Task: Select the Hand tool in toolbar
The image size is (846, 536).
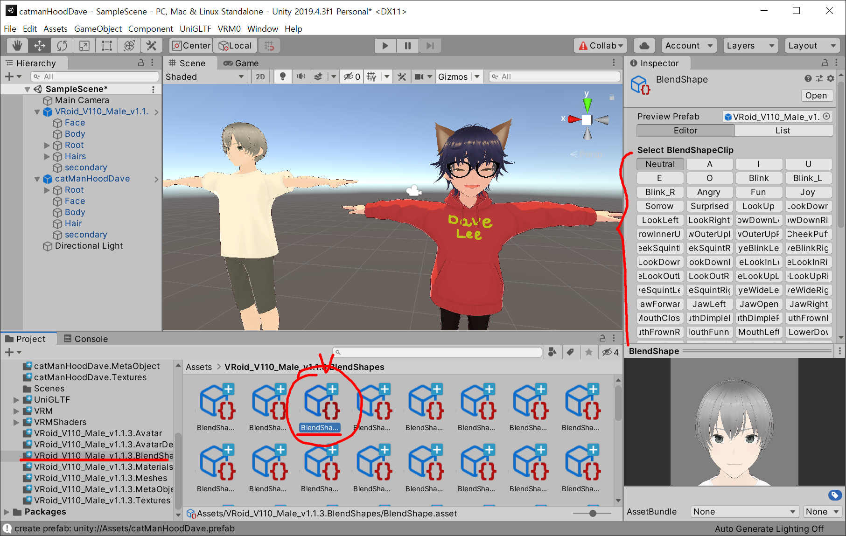Action: 17,46
